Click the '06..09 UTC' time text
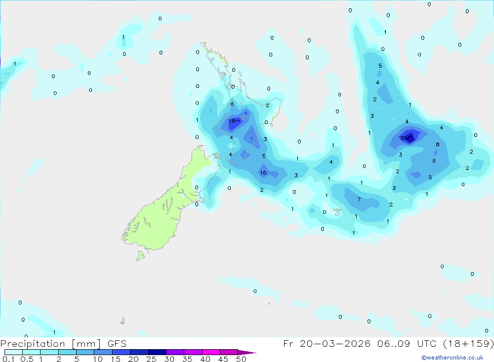The width and height of the screenshot is (494, 362). tap(407, 344)
